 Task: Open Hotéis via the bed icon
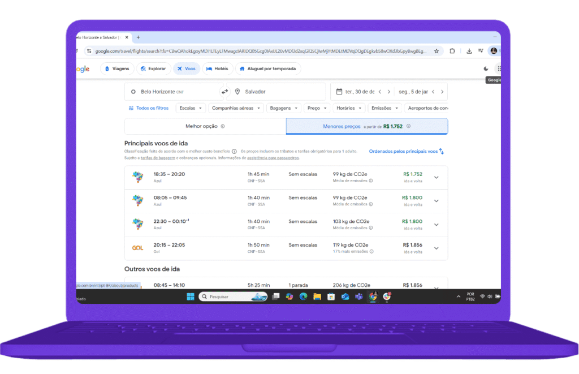(x=209, y=69)
